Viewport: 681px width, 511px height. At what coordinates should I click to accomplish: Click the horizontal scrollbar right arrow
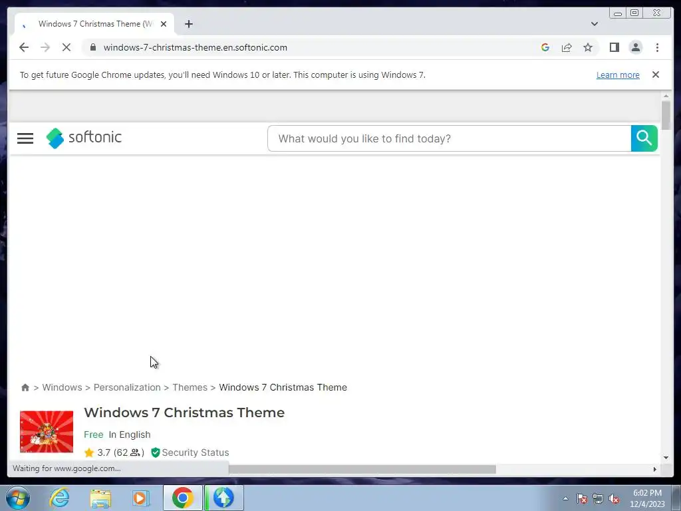pyautogui.click(x=655, y=469)
